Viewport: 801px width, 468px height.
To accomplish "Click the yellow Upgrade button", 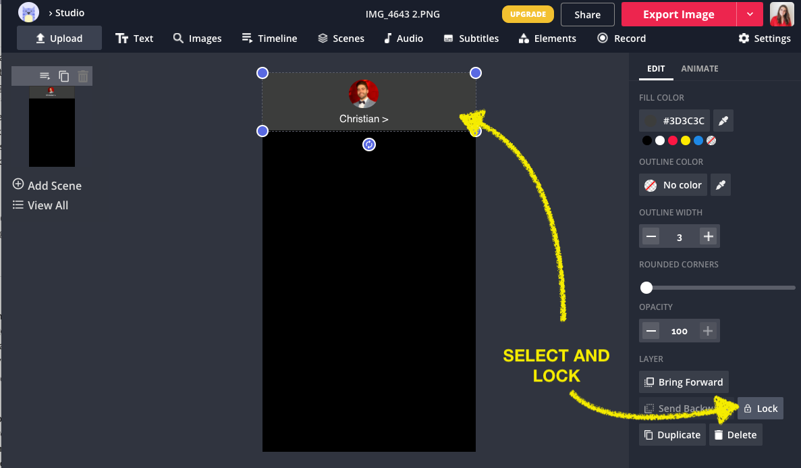I will (x=528, y=14).
